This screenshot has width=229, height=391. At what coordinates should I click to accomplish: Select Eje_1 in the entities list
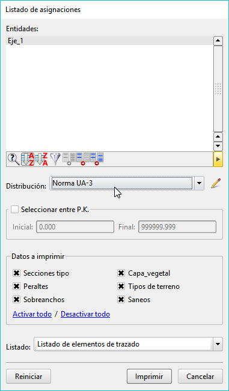(109, 41)
